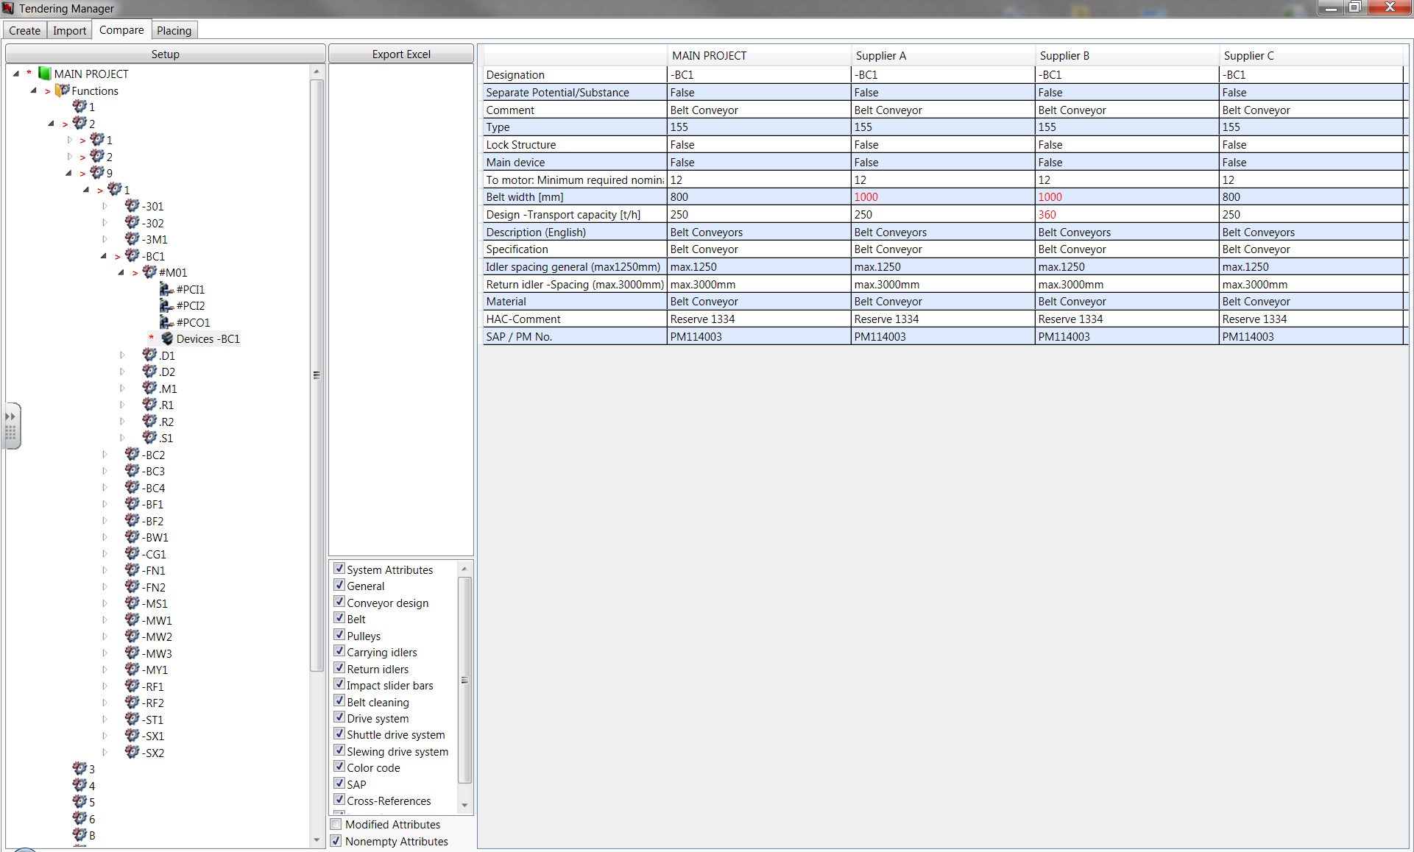This screenshot has width=1414, height=852.
Task: Collapse the -BC1 tree node
Action: [x=104, y=256]
